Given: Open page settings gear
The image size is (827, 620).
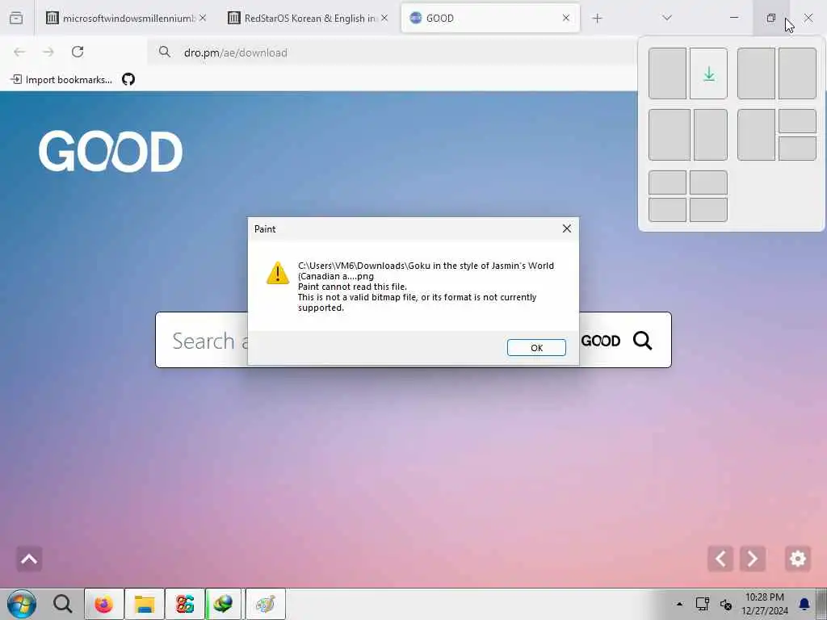Looking at the screenshot, I should 797,559.
